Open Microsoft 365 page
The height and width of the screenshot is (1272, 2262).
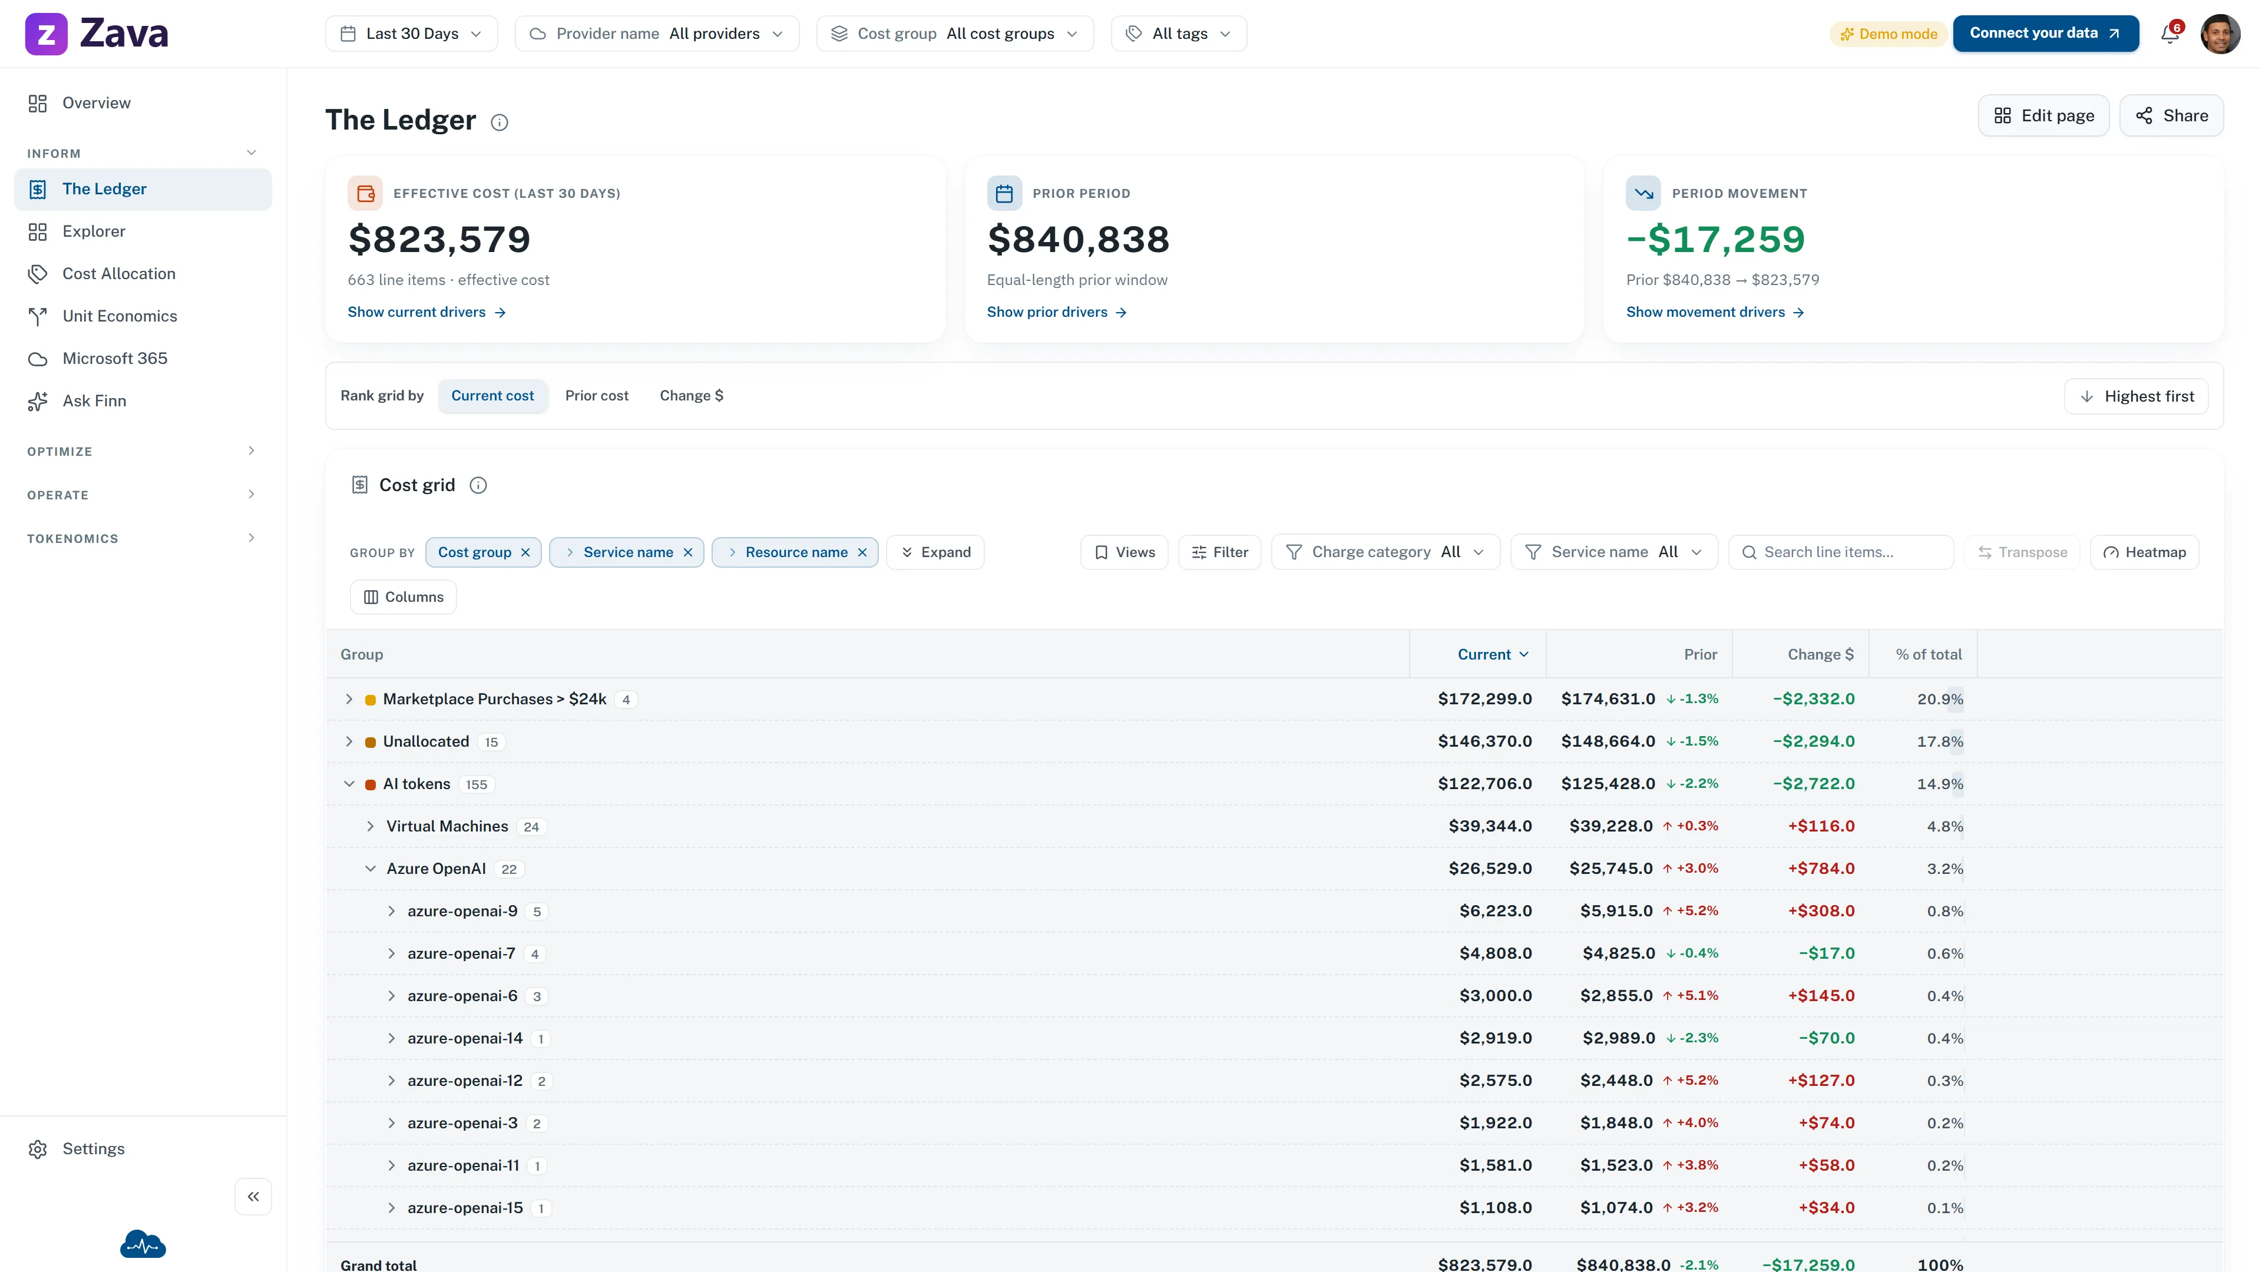click(x=143, y=358)
